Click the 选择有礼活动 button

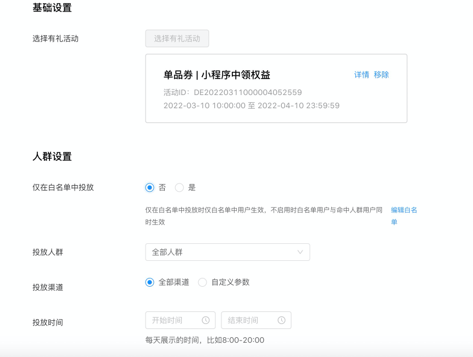177,38
